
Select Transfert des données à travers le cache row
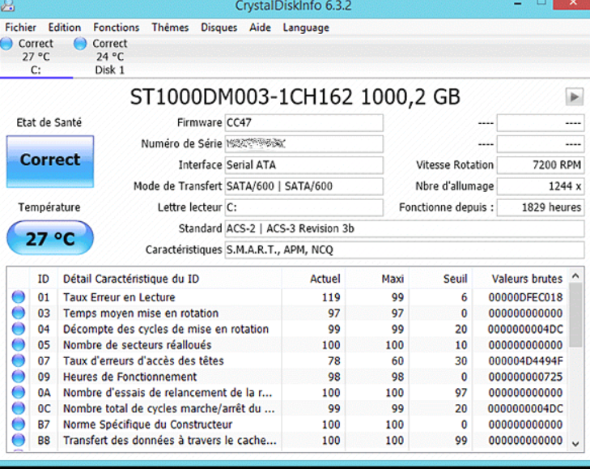[287, 441]
